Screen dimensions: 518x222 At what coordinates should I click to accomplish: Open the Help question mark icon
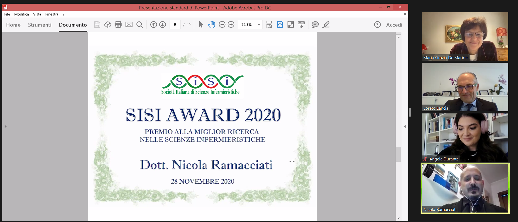click(377, 25)
